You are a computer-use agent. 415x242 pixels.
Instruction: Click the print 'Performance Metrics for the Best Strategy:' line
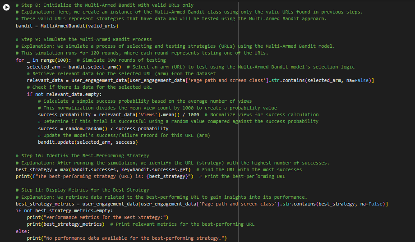97,217
